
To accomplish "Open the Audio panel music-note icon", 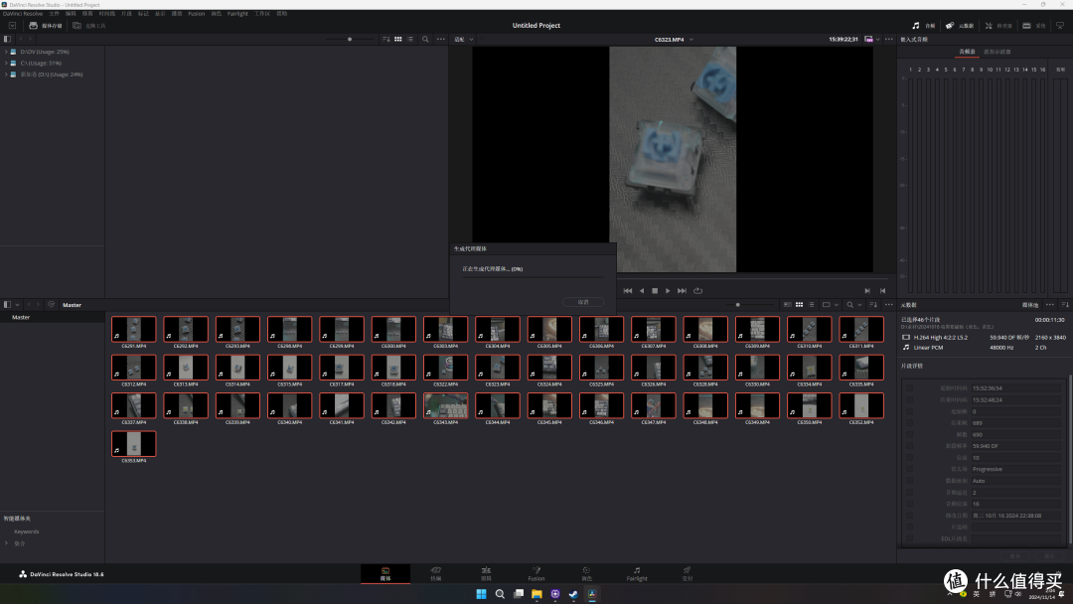I will tap(916, 25).
